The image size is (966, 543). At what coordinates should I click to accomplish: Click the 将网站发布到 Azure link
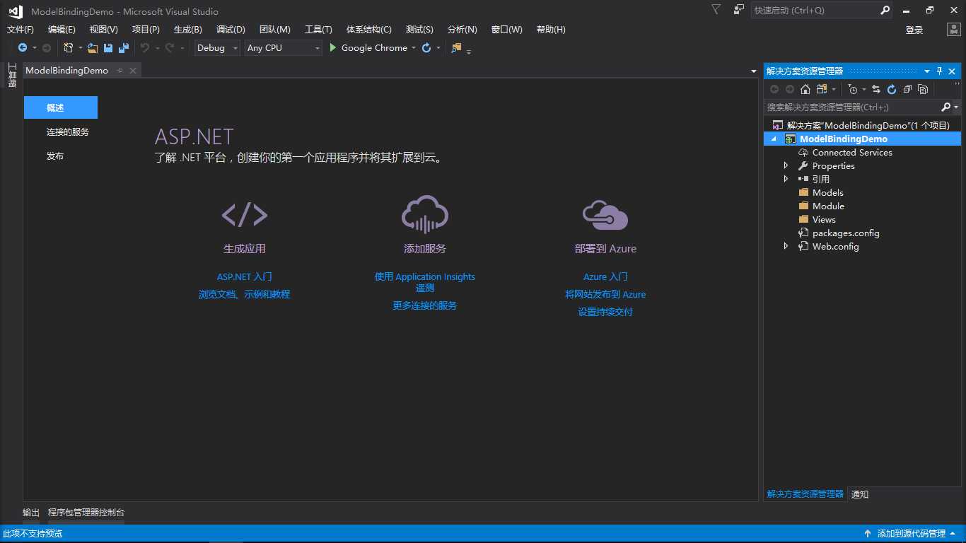(605, 294)
